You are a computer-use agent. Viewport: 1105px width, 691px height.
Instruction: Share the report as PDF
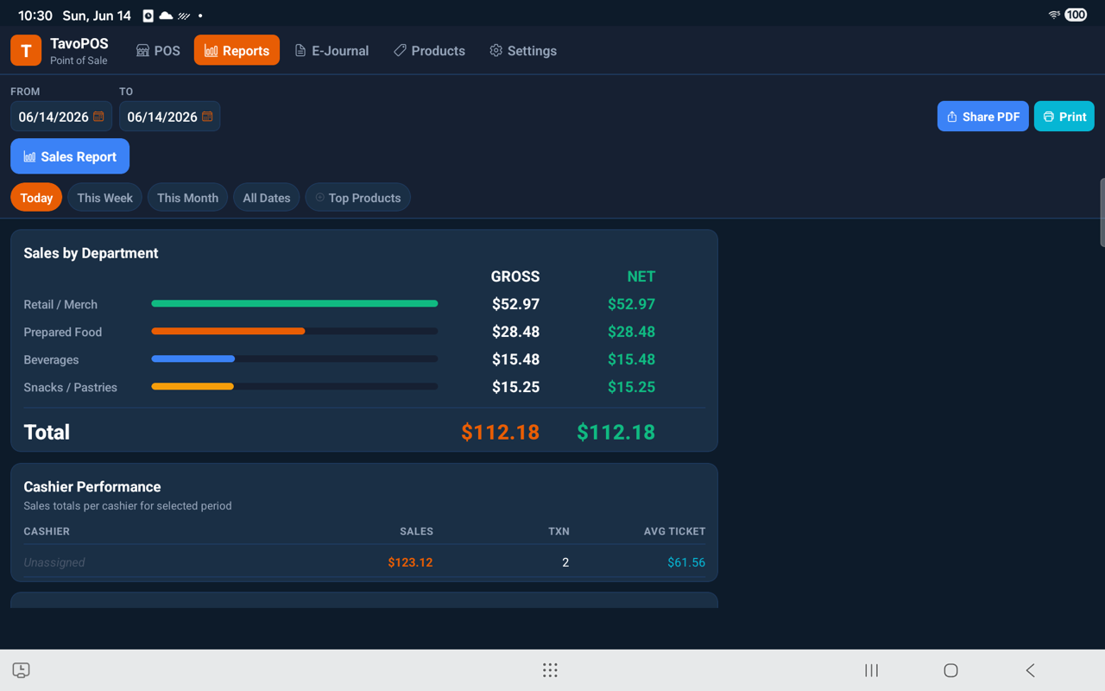coord(983,117)
